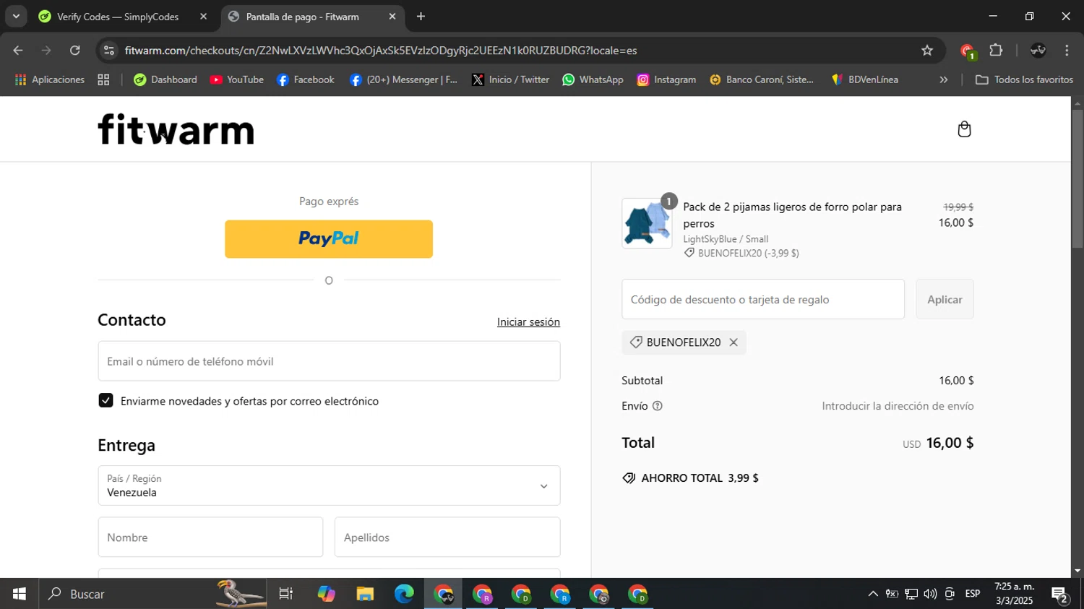
Task: Focus the Email o número de teléfono field
Action: pyautogui.click(x=329, y=361)
